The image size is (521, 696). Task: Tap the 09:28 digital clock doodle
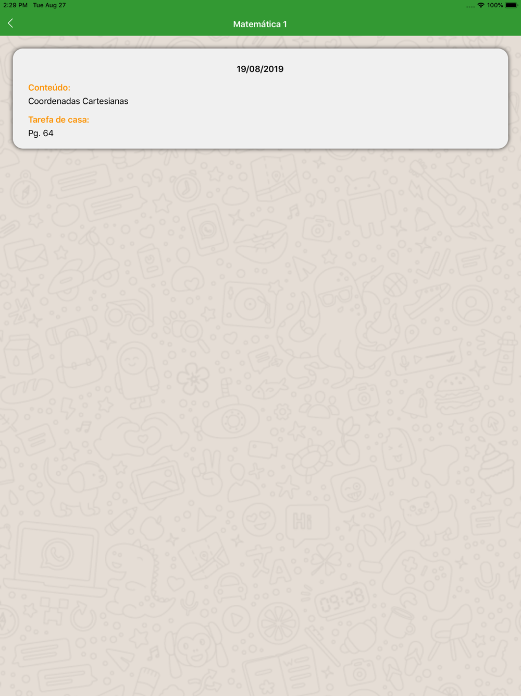pyautogui.click(x=342, y=599)
